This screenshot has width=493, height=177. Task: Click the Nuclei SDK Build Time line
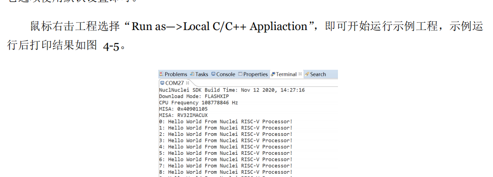[x=232, y=90]
